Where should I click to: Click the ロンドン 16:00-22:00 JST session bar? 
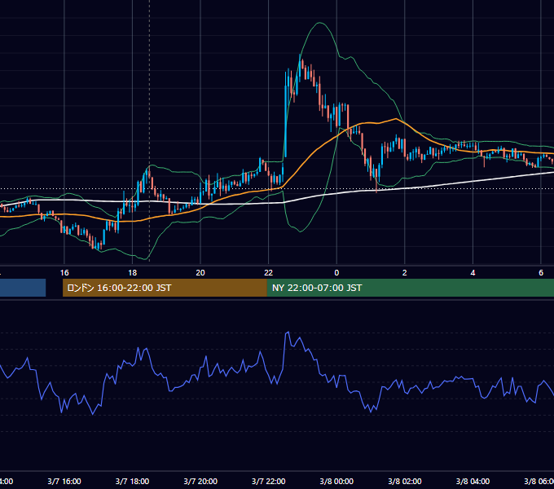click(x=165, y=288)
